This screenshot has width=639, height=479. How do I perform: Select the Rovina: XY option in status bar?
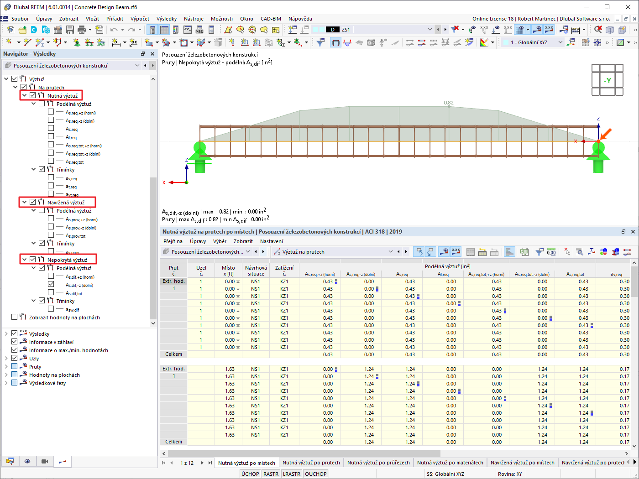coord(510,474)
